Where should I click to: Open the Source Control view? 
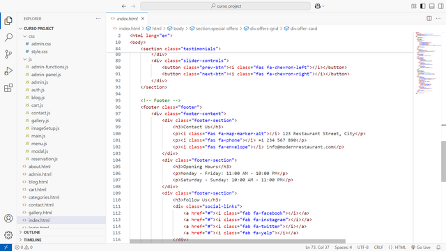(8, 54)
